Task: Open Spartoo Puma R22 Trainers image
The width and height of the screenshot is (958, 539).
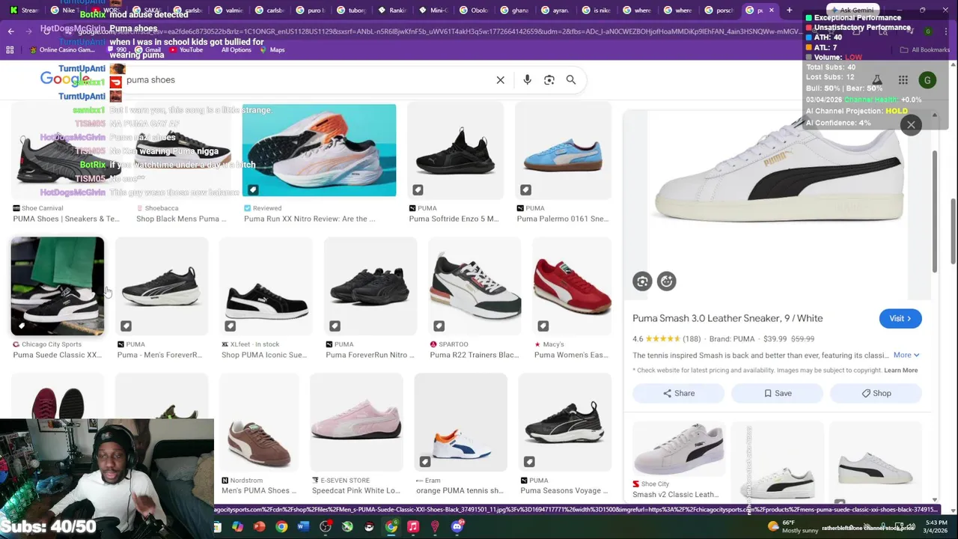Action: click(x=475, y=286)
